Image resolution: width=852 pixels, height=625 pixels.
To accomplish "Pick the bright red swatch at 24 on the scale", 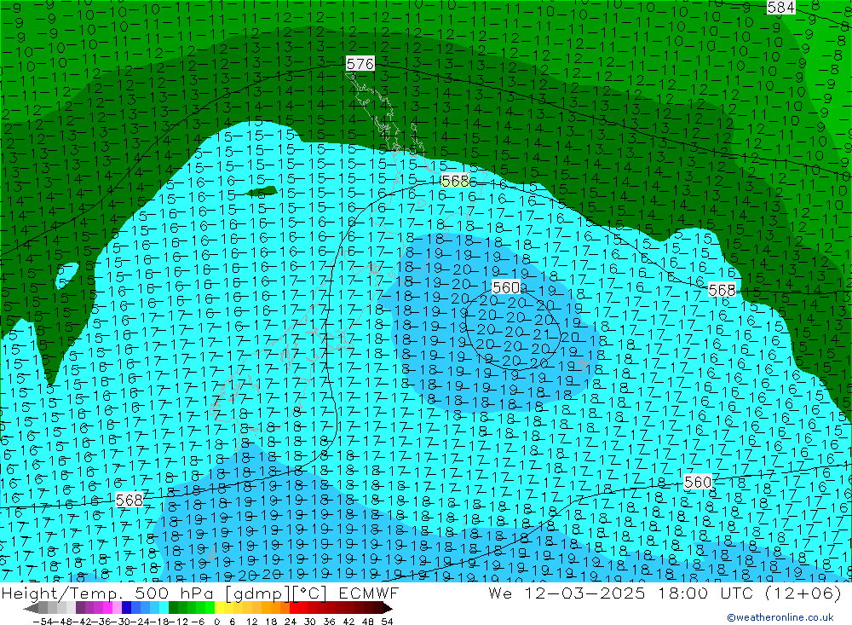I will click(x=294, y=608).
